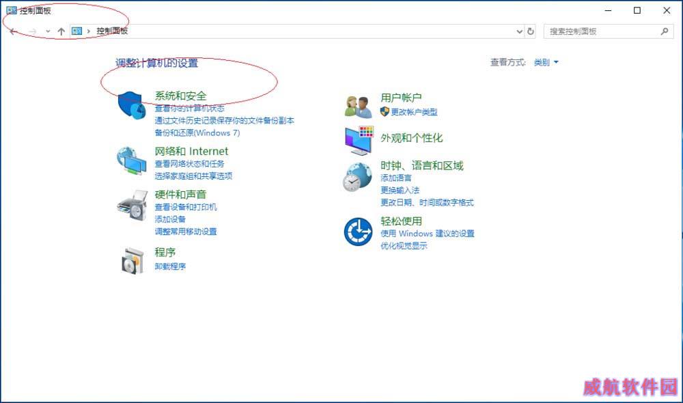Expand the breadcrumb chevron before 控制面板
This screenshot has width=683, height=403.
[x=88, y=31]
